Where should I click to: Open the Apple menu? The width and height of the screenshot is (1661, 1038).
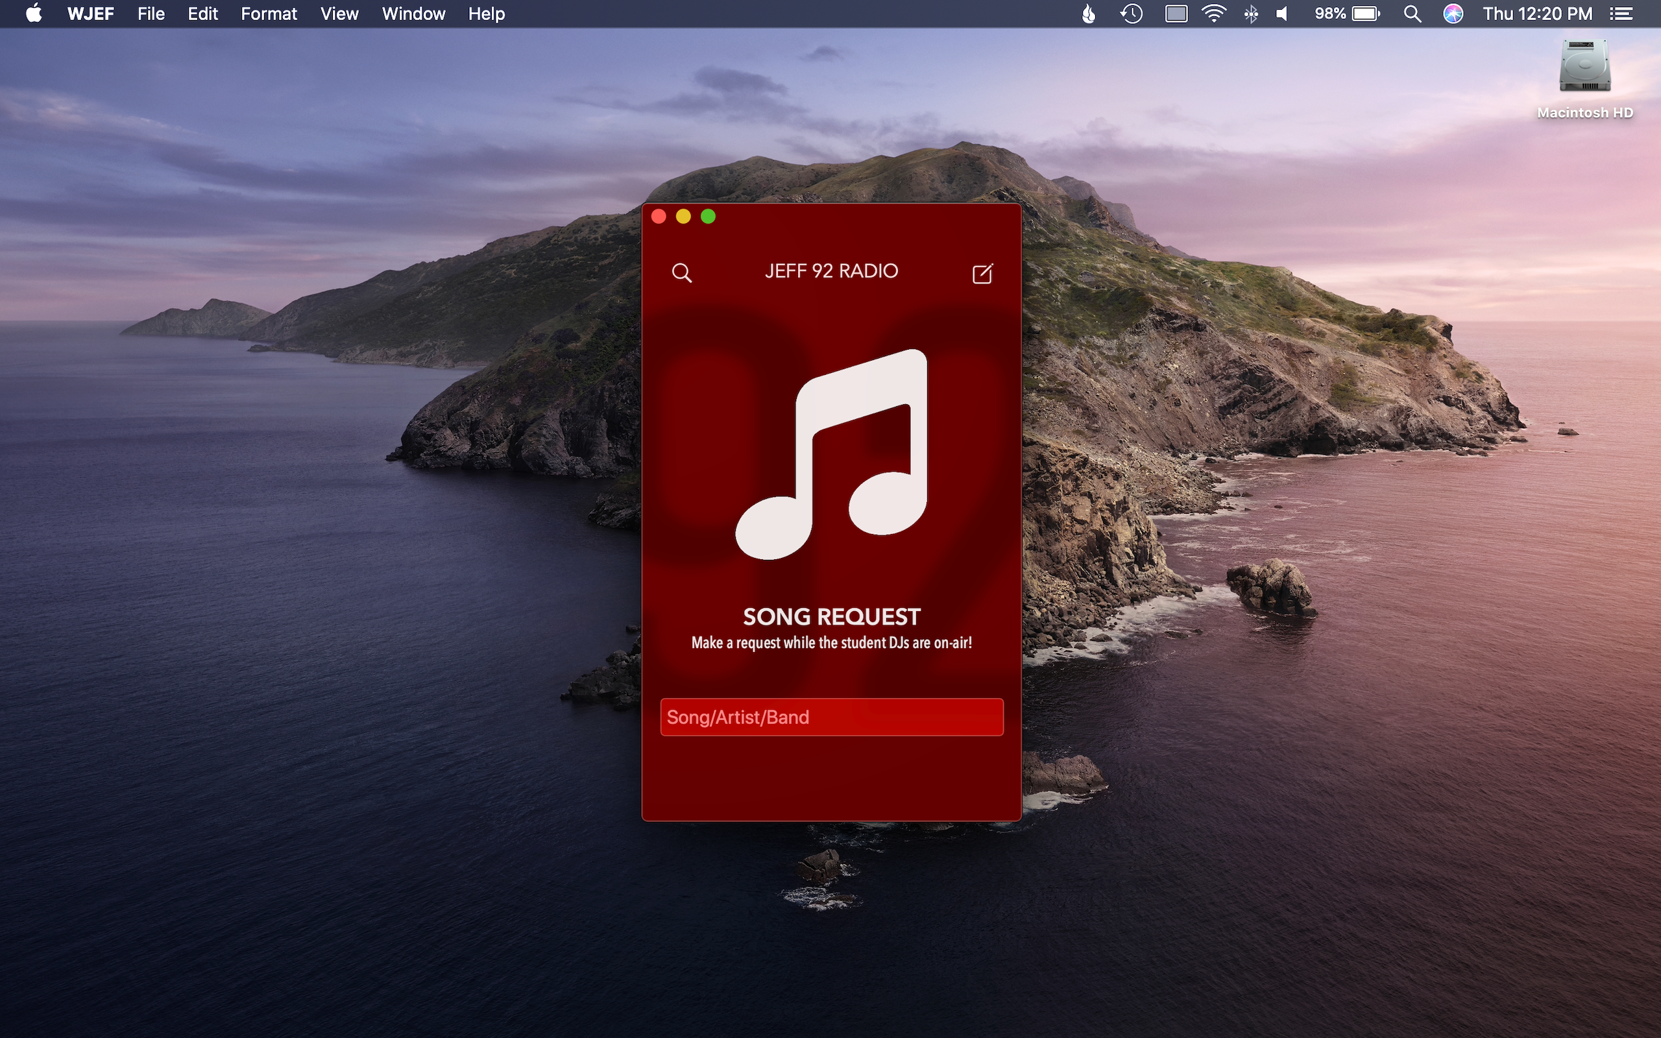click(34, 14)
